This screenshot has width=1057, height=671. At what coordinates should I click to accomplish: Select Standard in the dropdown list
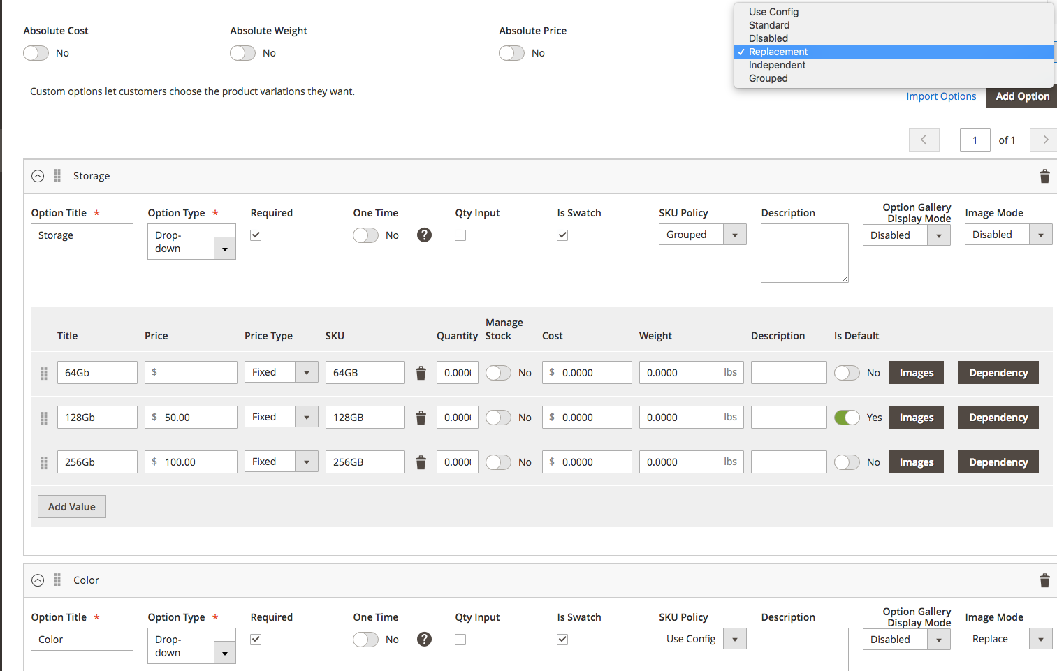coord(894,25)
